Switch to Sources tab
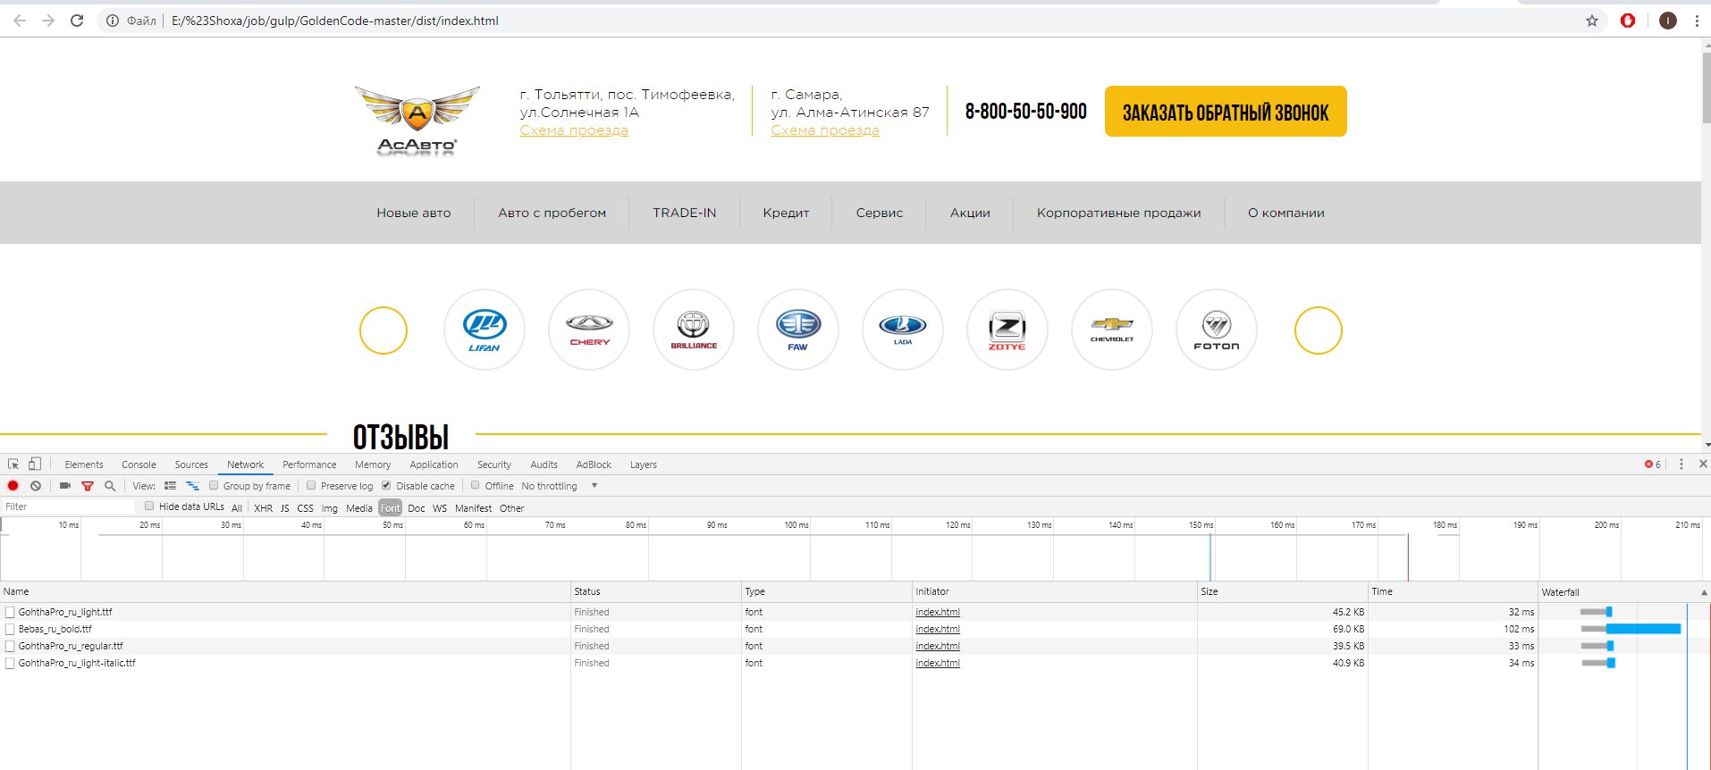The width and height of the screenshot is (1711, 770). pos(191,465)
